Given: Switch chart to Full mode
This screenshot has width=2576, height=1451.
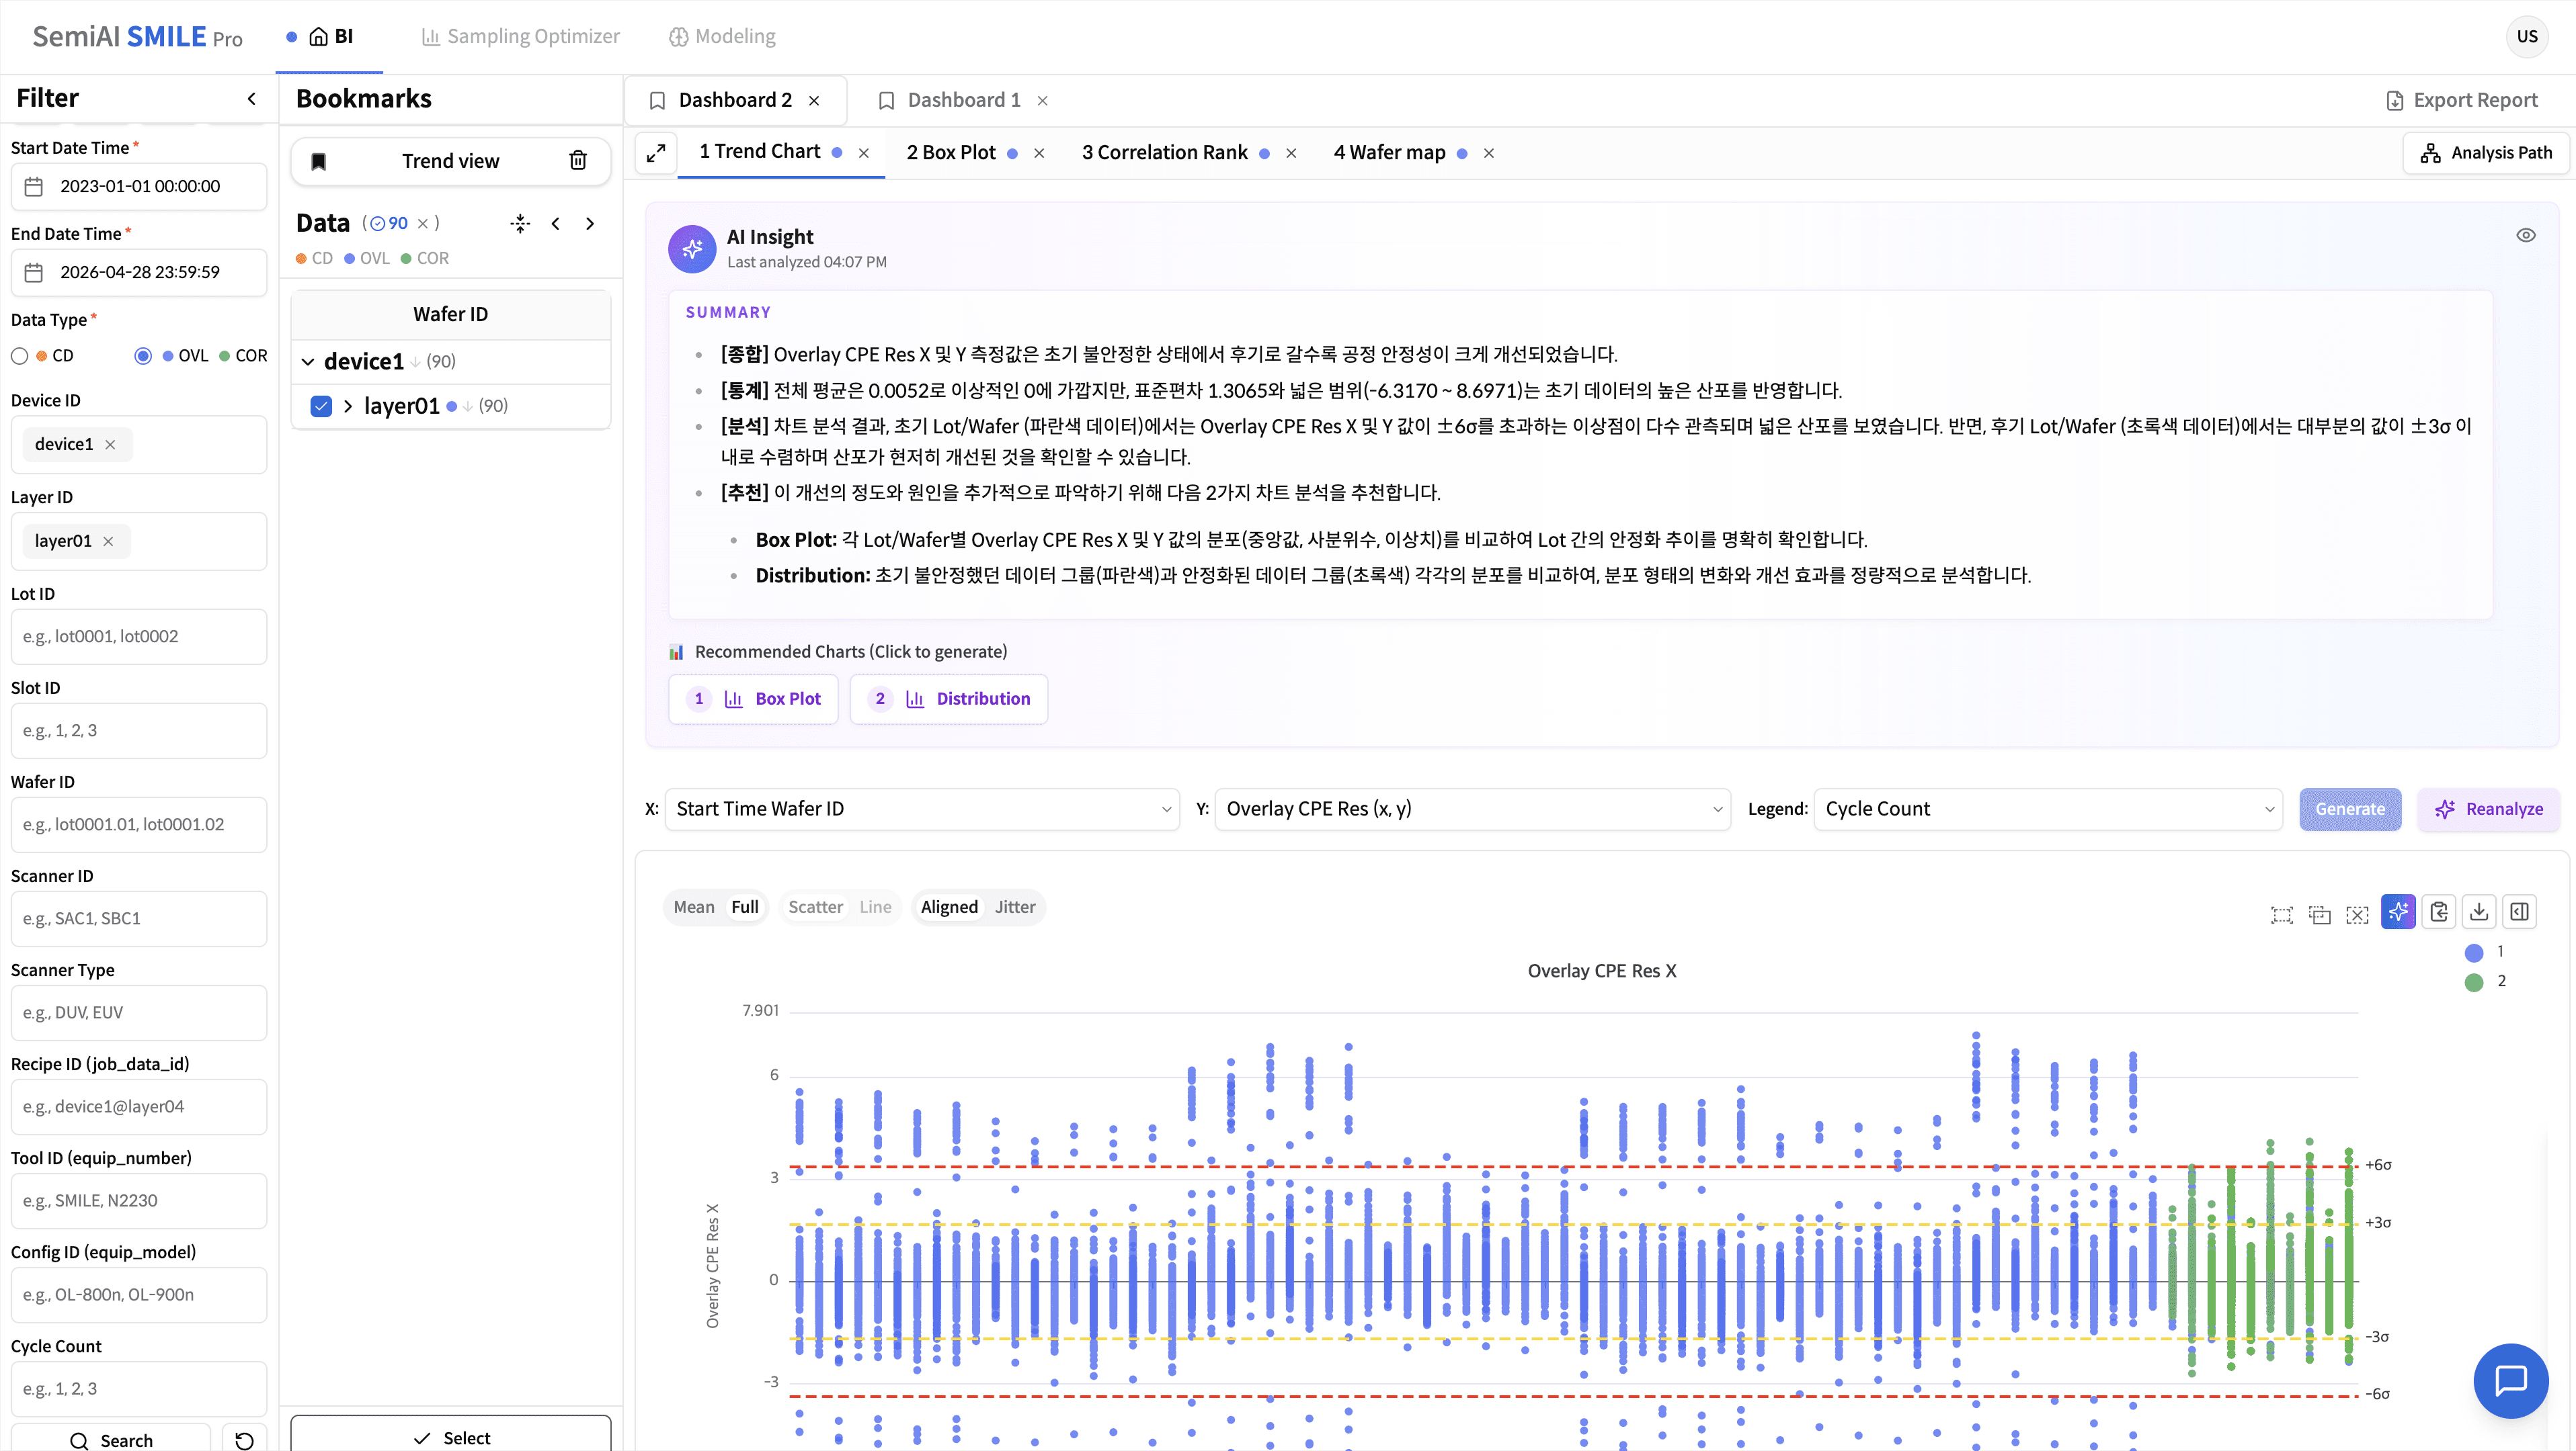Looking at the screenshot, I should [x=745, y=908].
